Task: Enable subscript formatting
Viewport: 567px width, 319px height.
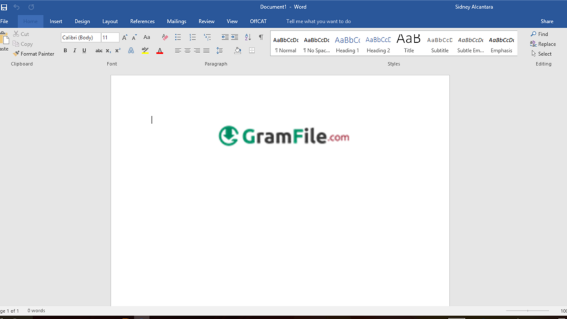Action: [x=108, y=50]
